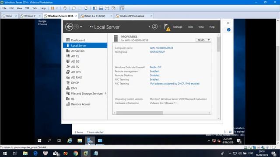Open VMware VM menu

27,8
